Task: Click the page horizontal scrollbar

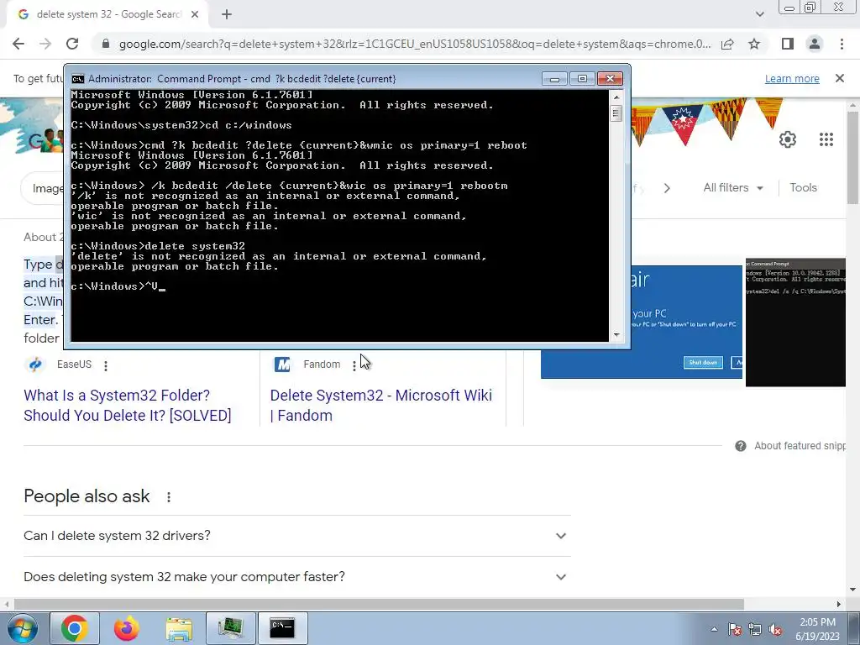Action: pyautogui.click(x=379, y=604)
